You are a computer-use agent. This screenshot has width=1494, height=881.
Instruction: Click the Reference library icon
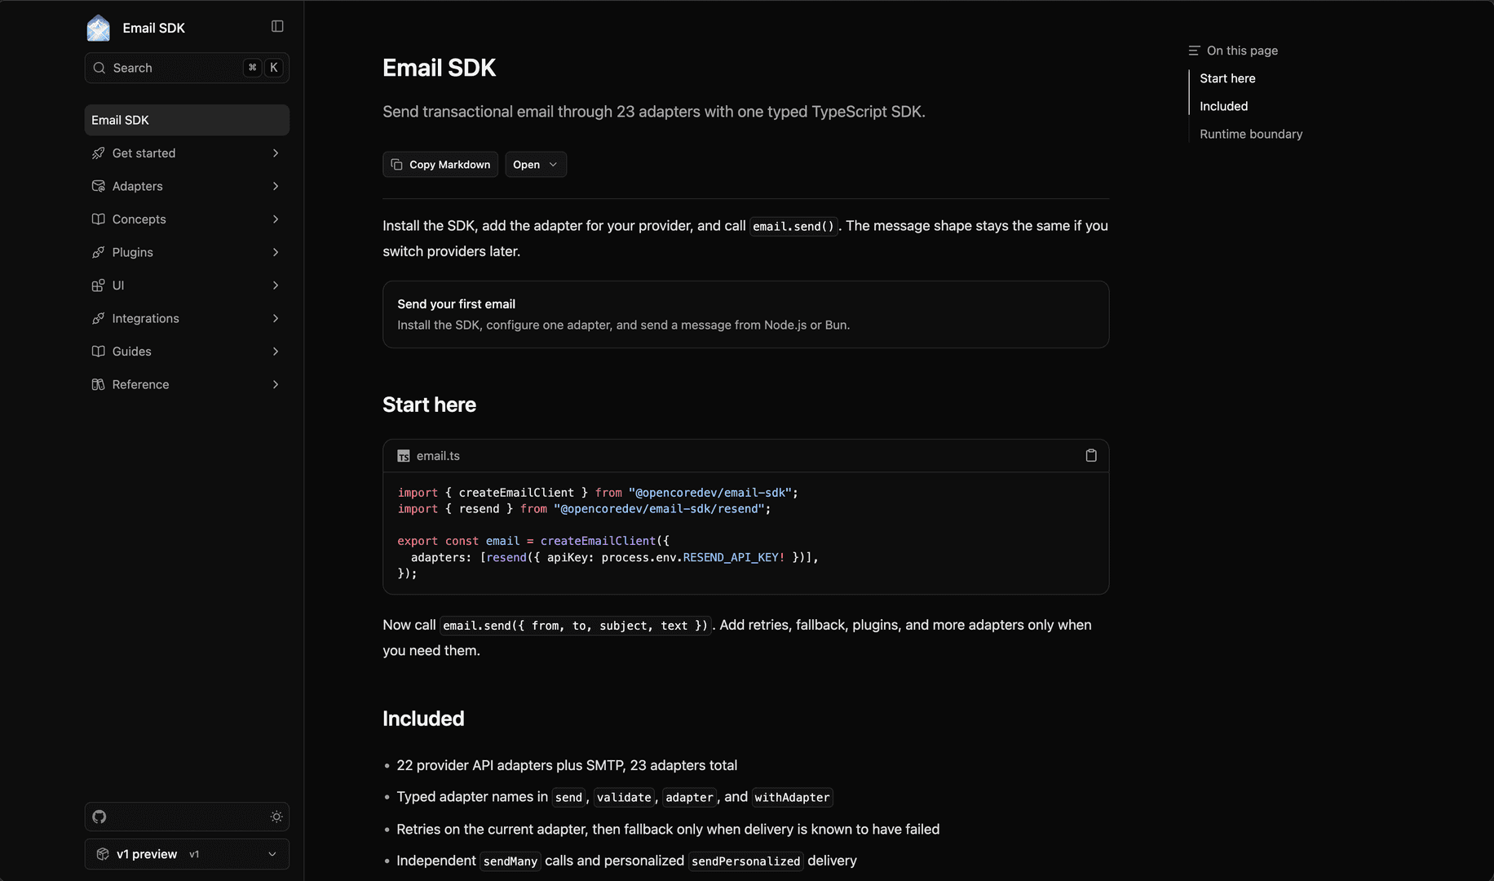[x=98, y=384]
